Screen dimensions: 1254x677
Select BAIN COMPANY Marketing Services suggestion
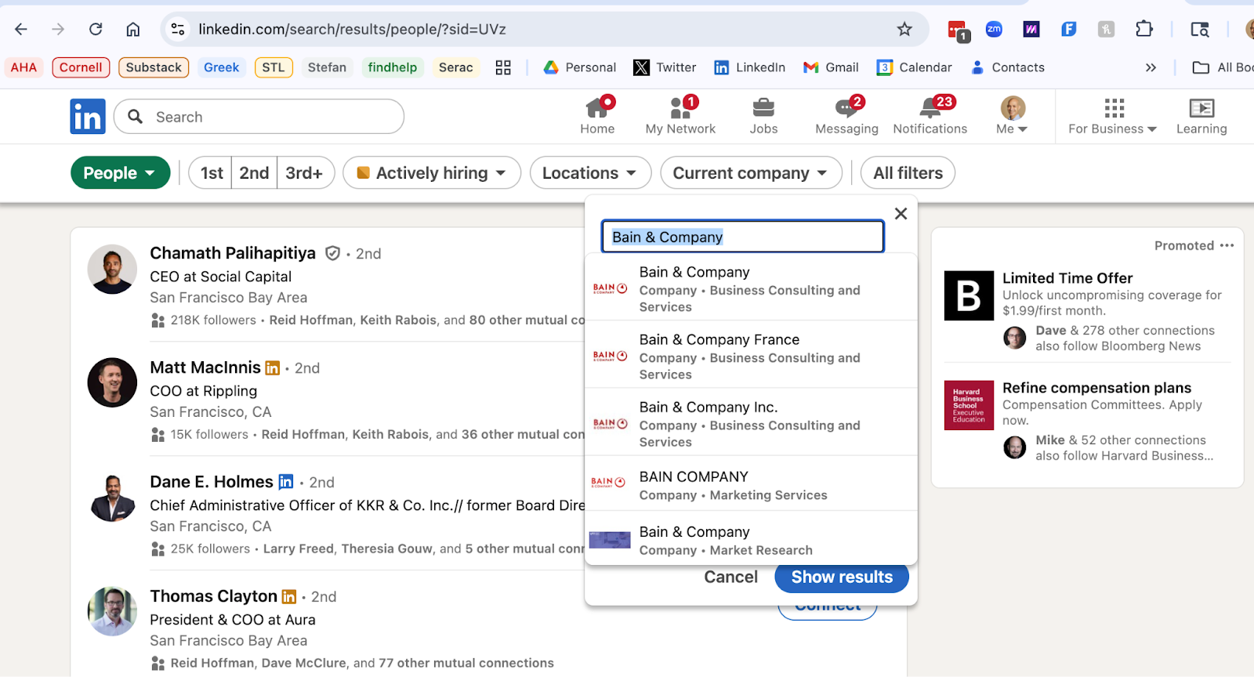[x=751, y=484]
